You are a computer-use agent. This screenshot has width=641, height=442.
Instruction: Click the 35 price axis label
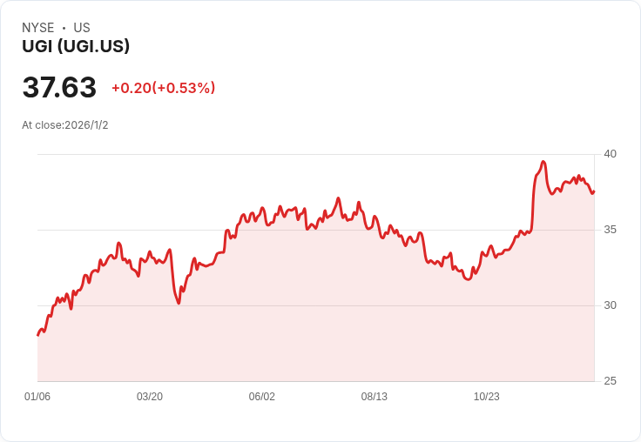(x=610, y=230)
